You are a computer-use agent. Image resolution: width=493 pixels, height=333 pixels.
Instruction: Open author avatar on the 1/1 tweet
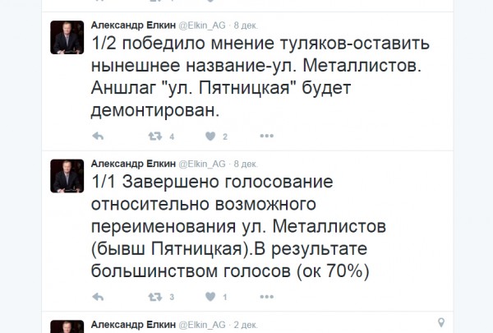point(66,176)
